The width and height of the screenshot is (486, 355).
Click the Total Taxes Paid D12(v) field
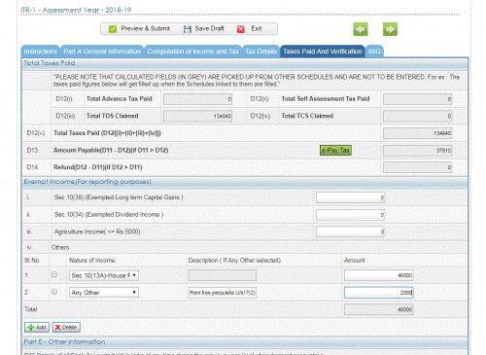[417, 133]
